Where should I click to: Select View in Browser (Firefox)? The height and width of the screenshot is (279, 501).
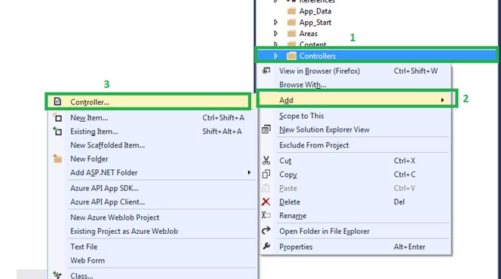pos(319,71)
